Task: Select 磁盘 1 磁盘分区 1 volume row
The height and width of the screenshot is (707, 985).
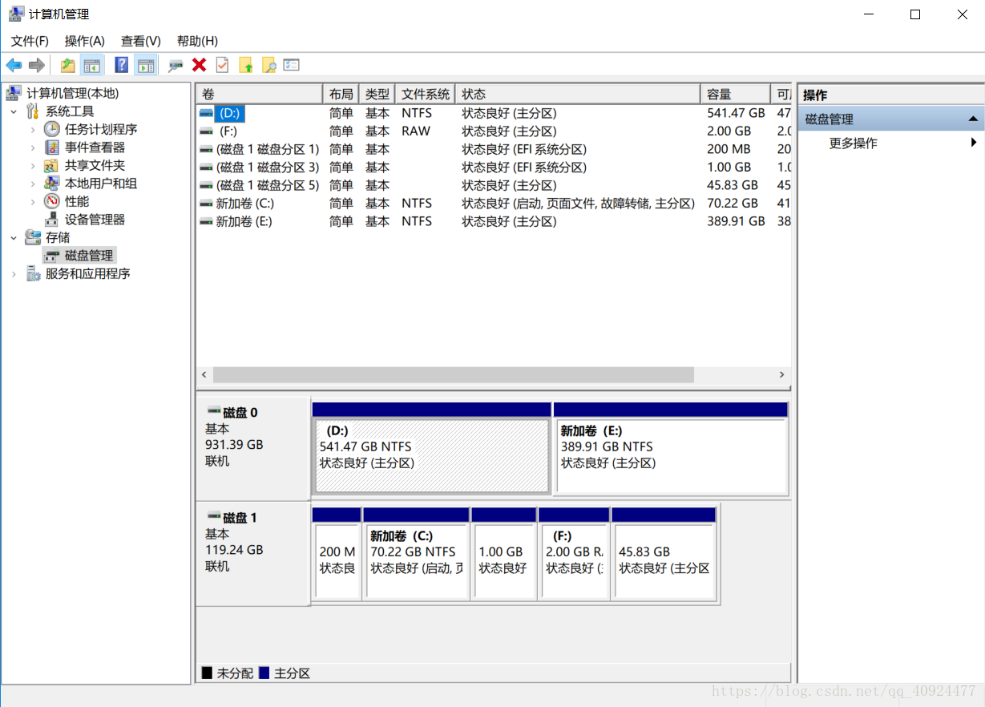Action: [x=494, y=149]
